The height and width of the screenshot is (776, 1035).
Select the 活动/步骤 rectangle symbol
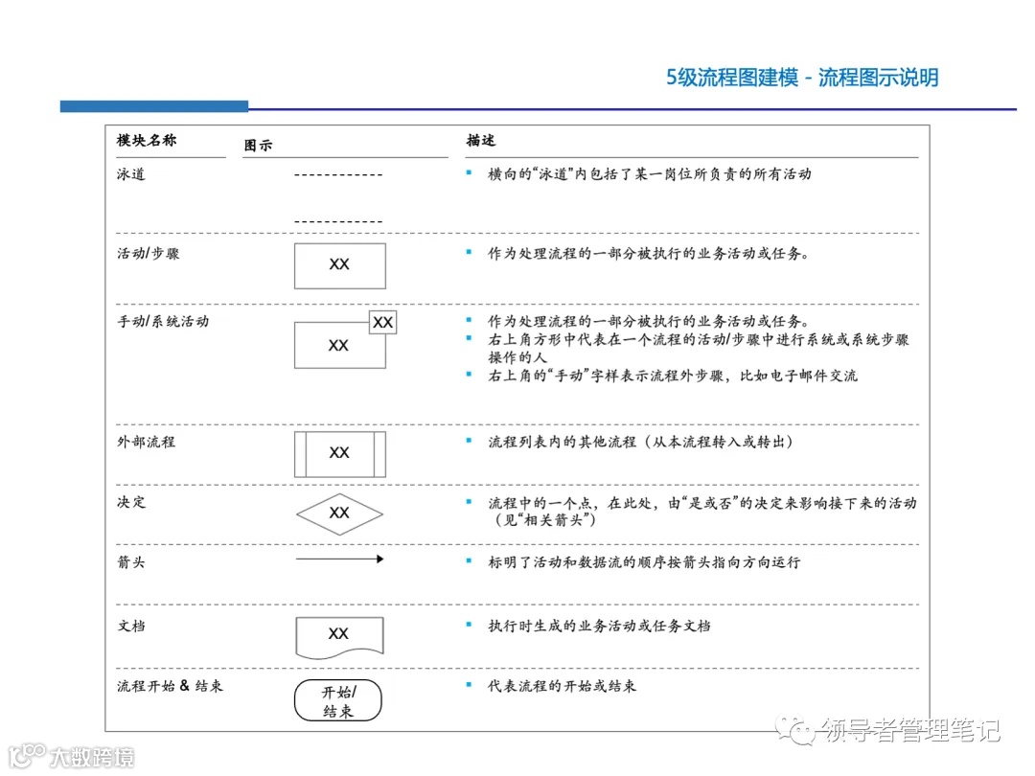tap(339, 265)
